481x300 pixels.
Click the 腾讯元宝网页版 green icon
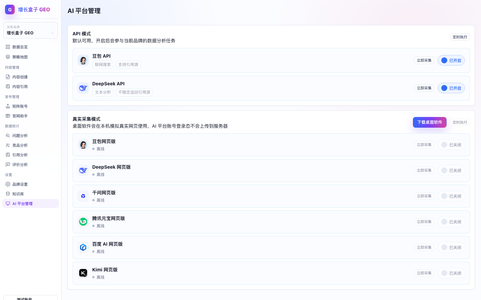(x=83, y=222)
